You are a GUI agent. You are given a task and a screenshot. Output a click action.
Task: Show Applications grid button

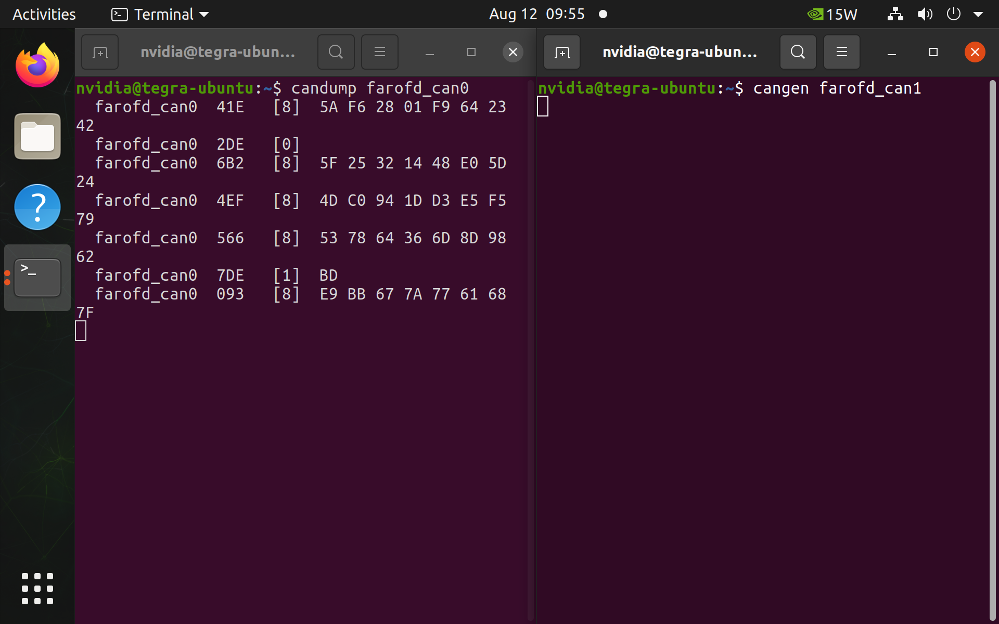(37, 589)
